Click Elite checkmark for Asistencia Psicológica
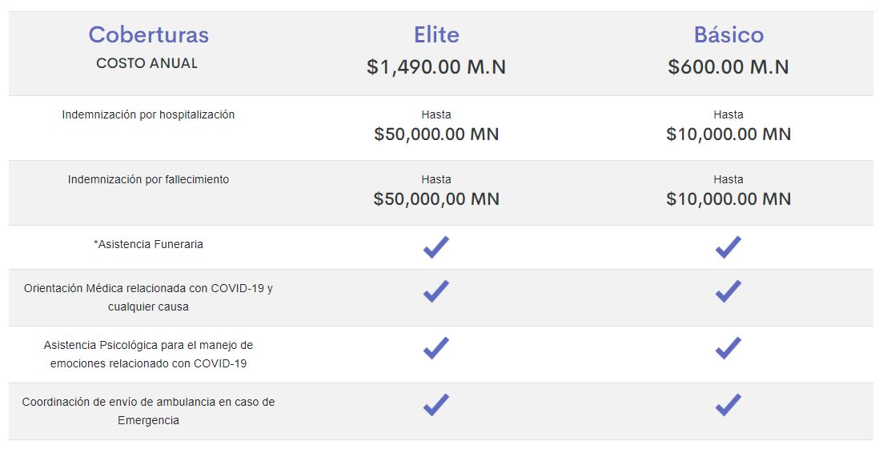 [436, 348]
